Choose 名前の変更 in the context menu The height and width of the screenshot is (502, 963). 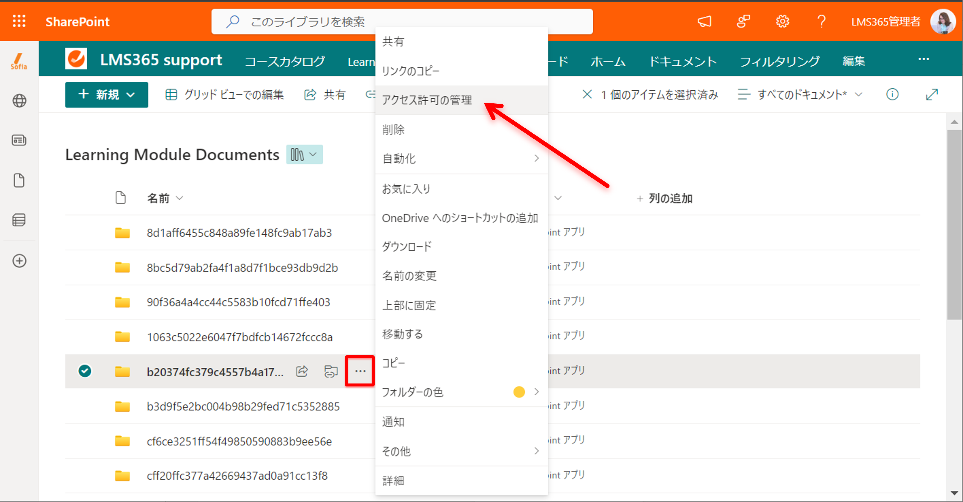[x=461, y=275]
